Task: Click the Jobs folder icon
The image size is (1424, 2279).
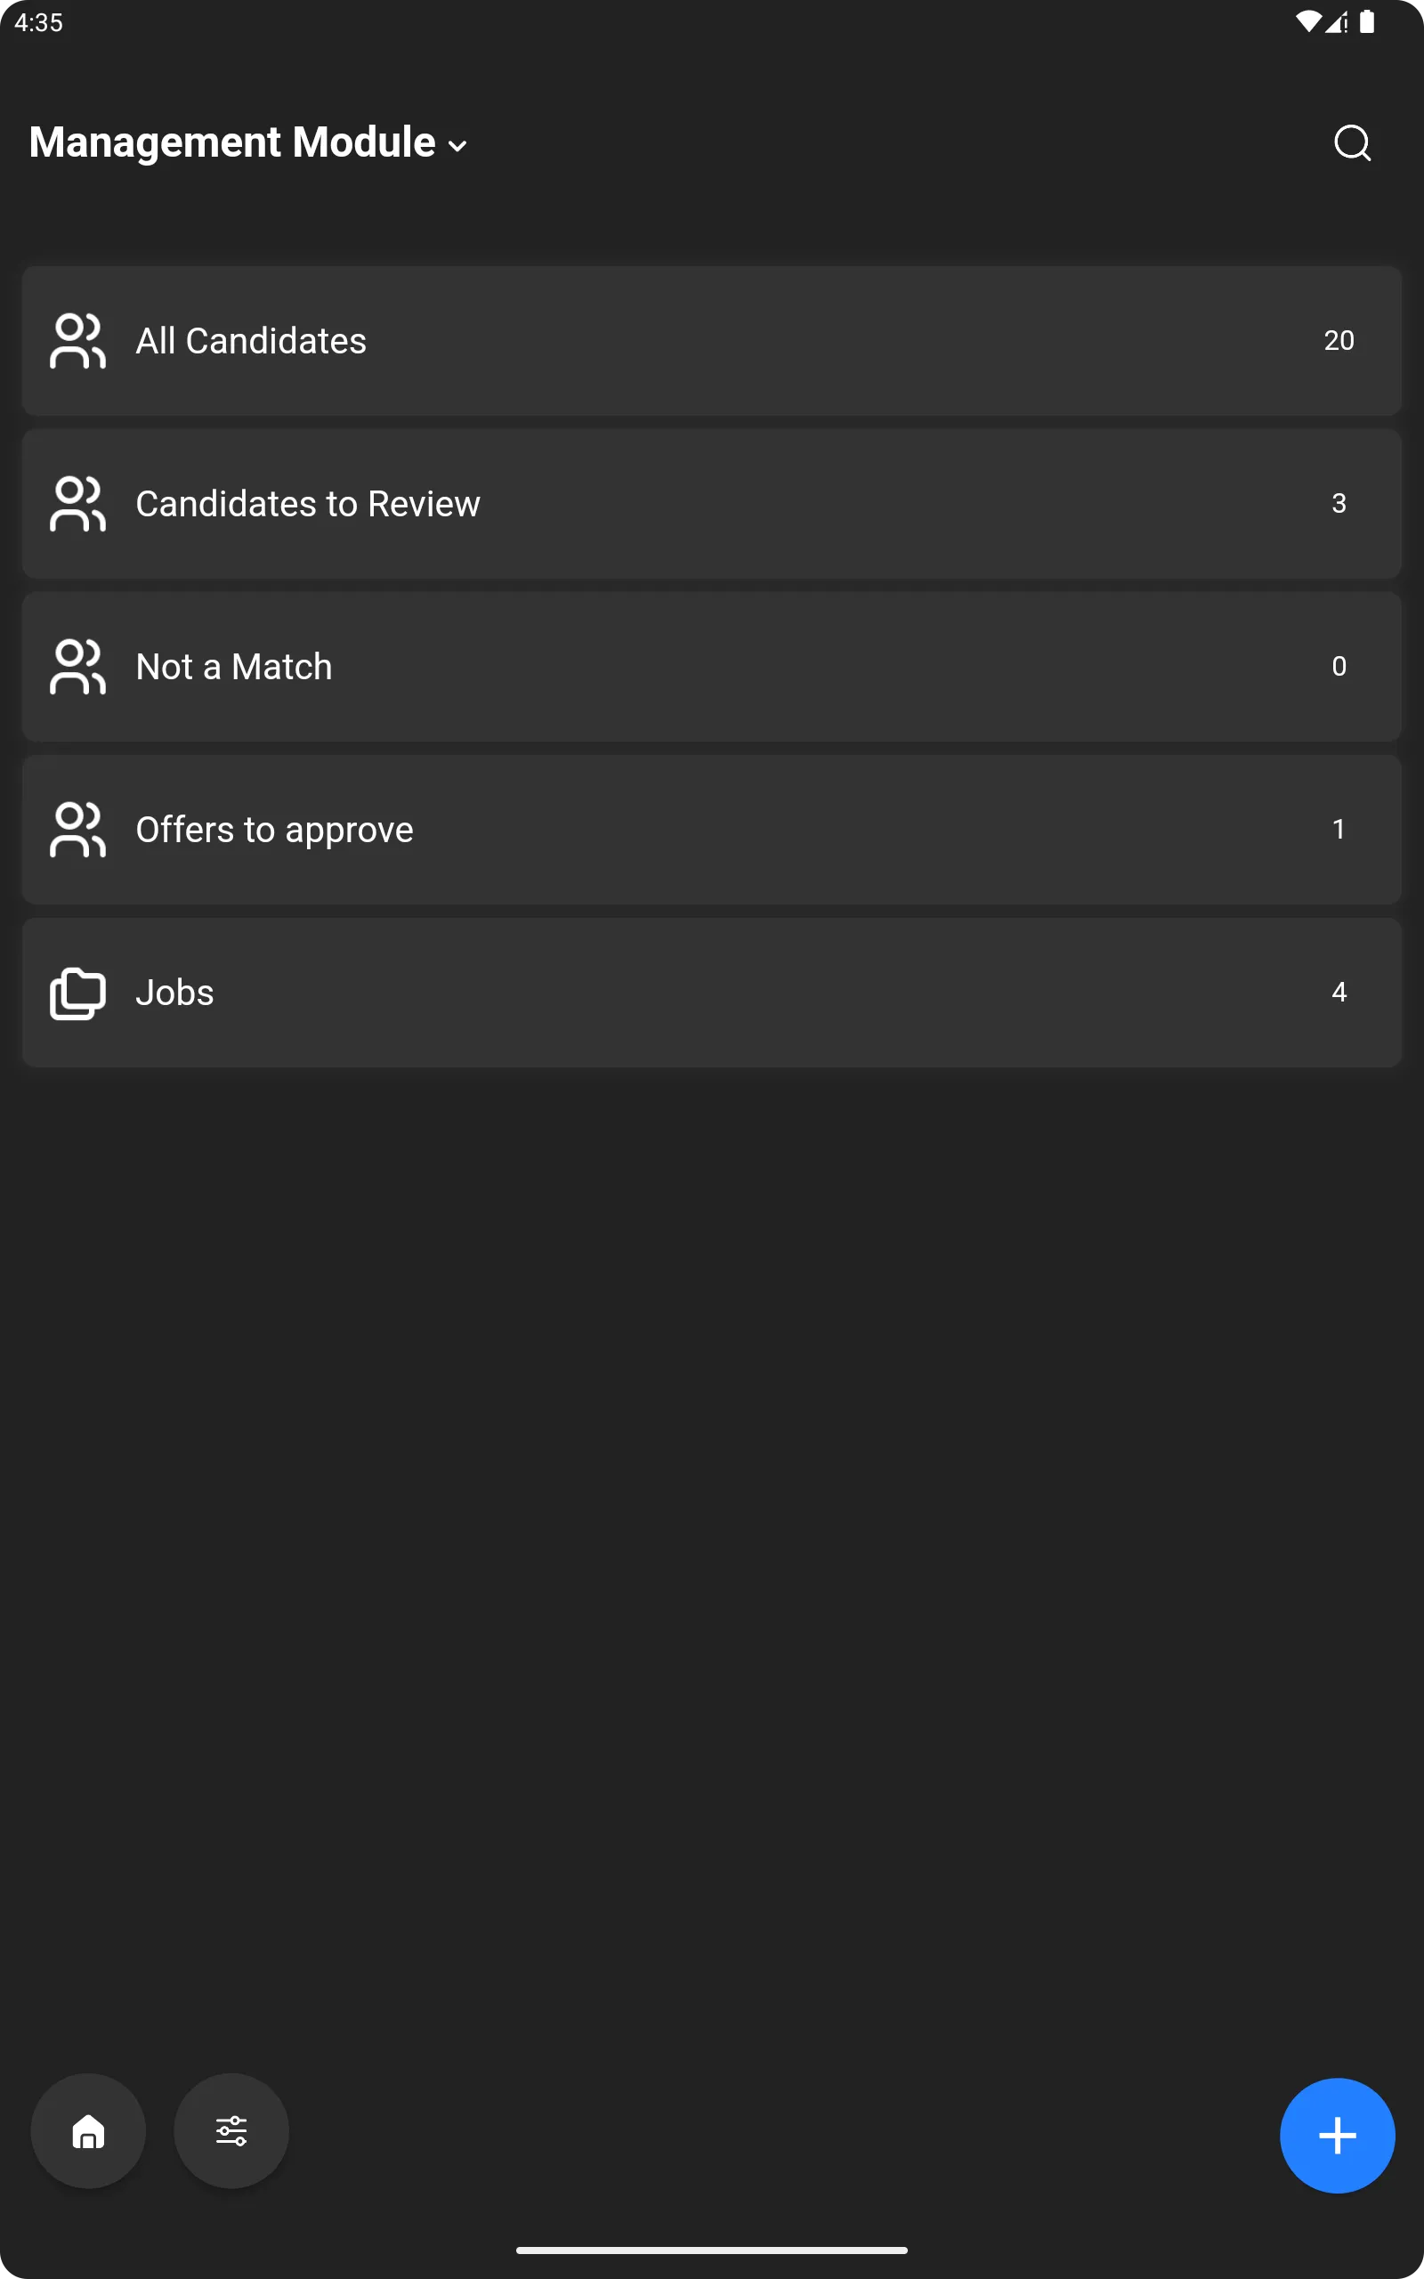Action: [77, 993]
